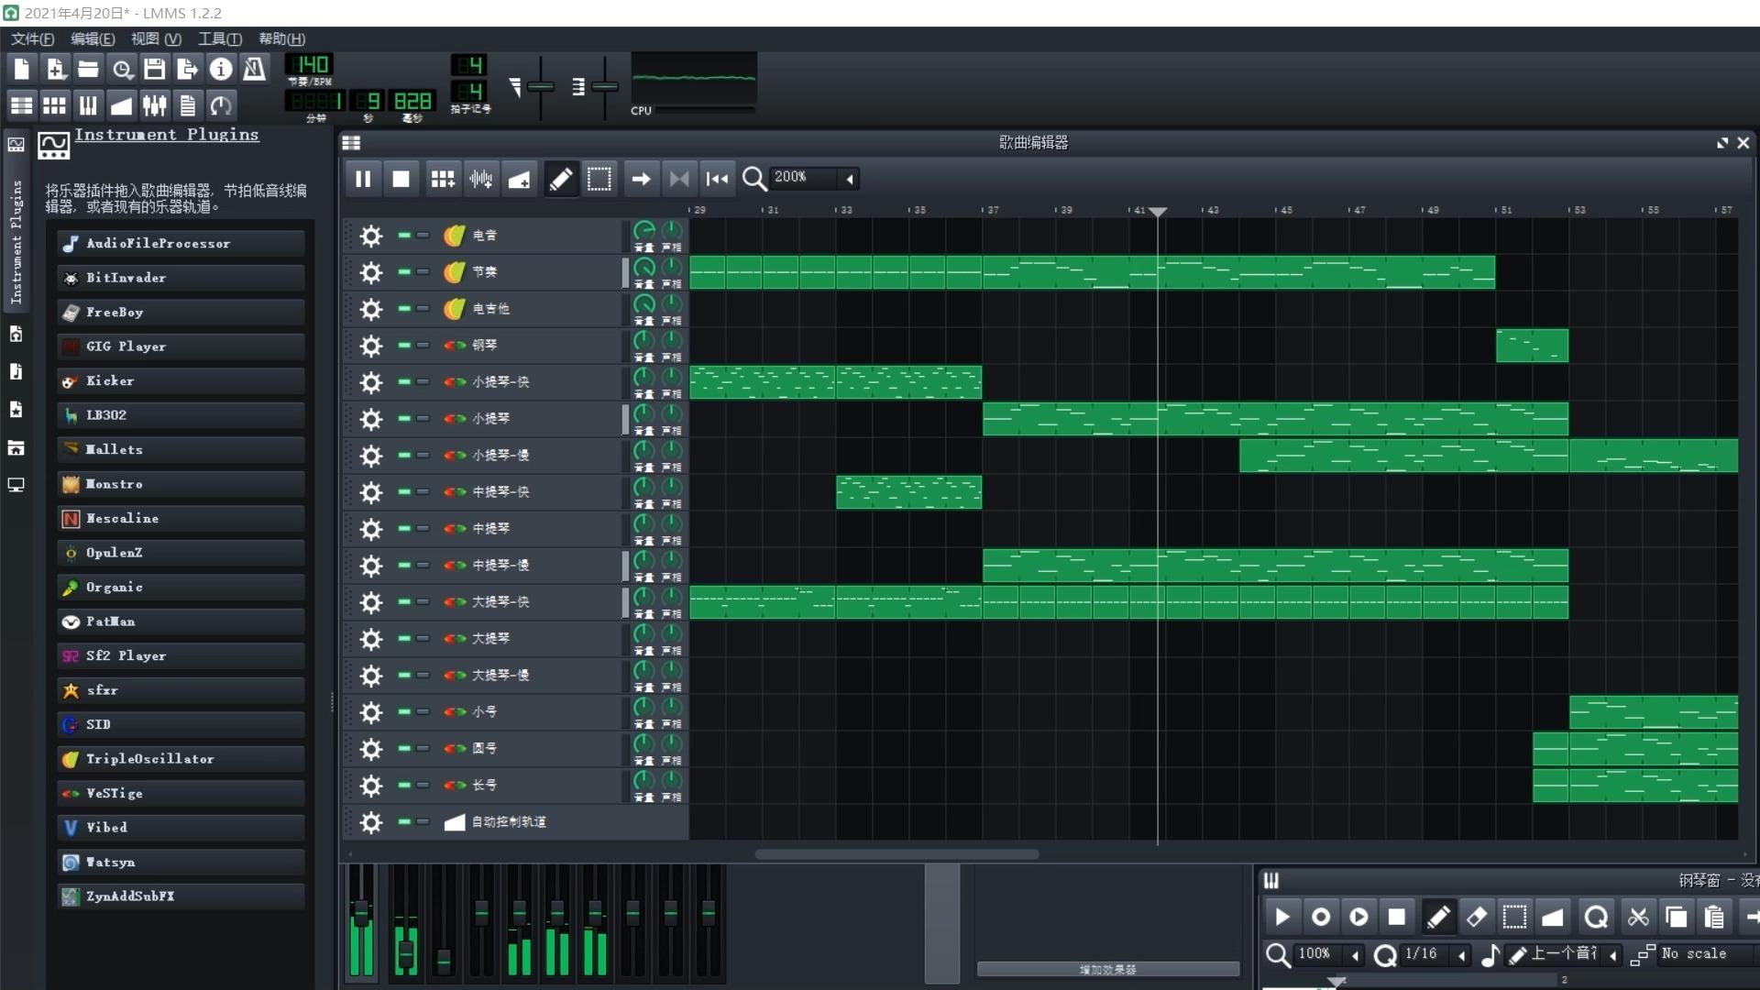Mute the 电音 track
1760x990 pixels.
point(403,236)
